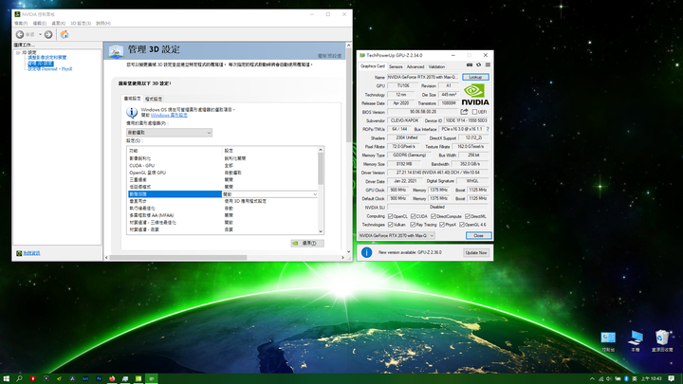The height and width of the screenshot is (384, 683).
Task: Open the Windows Start button
Action: tap(6, 378)
